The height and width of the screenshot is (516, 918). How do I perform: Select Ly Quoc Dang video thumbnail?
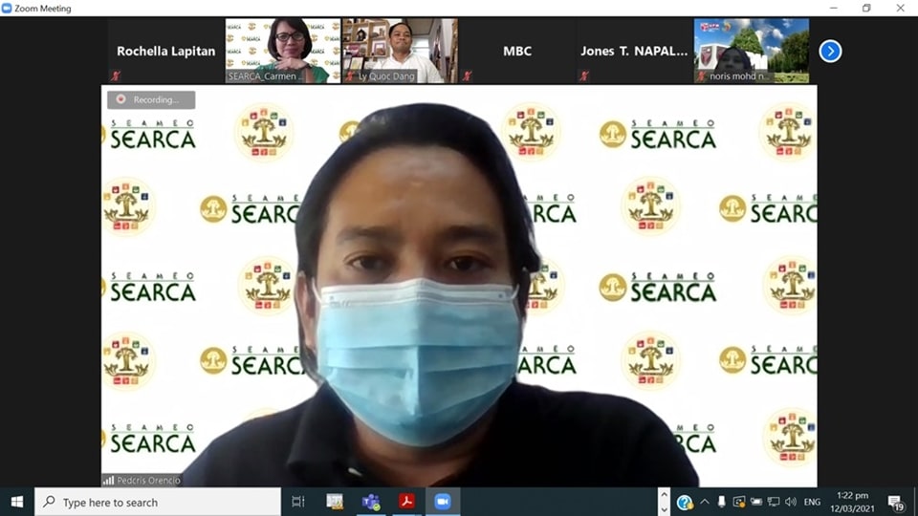point(400,51)
